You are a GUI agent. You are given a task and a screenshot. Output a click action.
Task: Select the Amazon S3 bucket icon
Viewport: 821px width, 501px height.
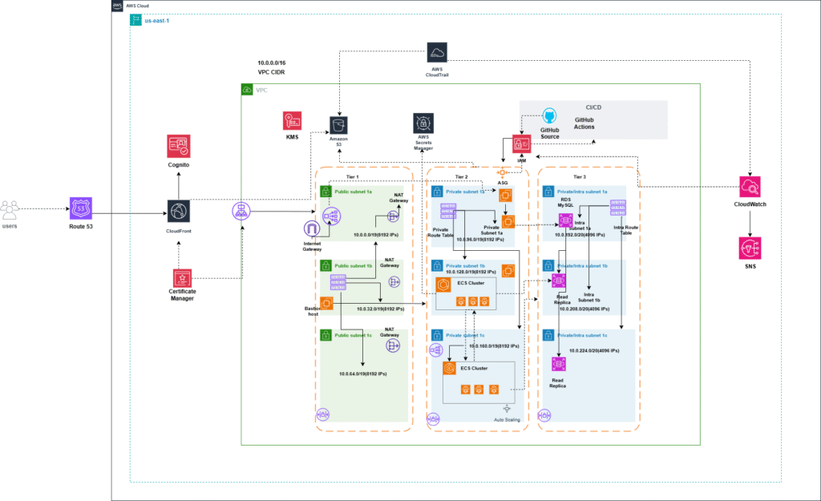pyautogui.click(x=338, y=127)
